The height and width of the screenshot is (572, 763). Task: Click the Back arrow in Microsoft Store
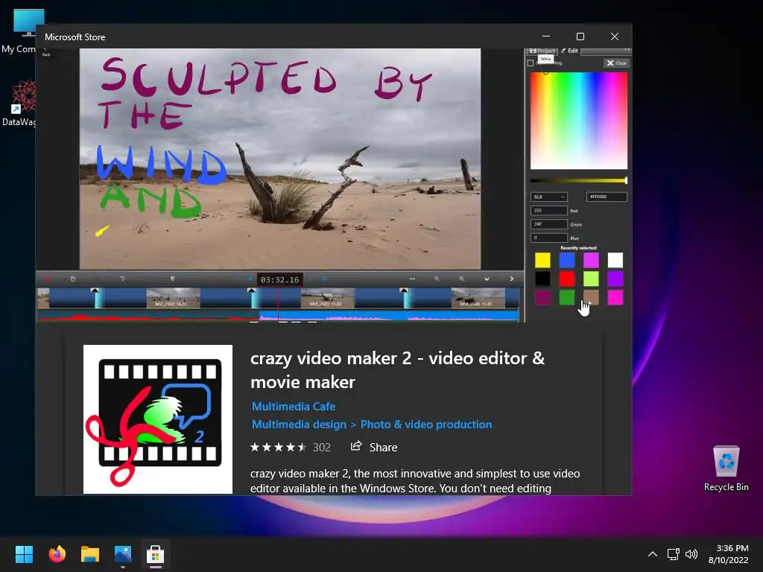(x=45, y=51)
